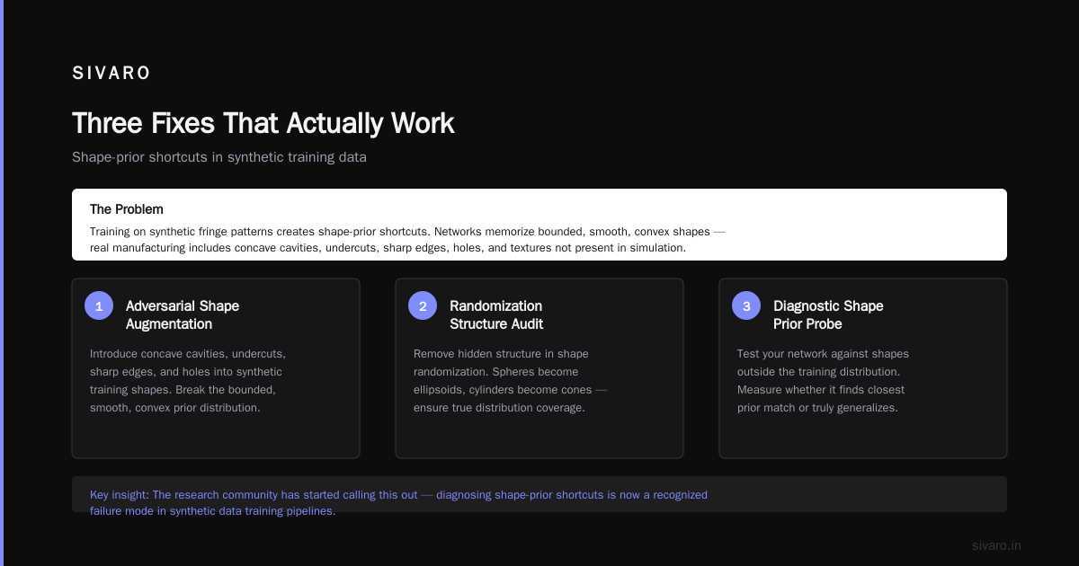The height and width of the screenshot is (566, 1079).
Task: Click the 'Diagnostic Shape Prior Probe' card title
Action: point(828,315)
